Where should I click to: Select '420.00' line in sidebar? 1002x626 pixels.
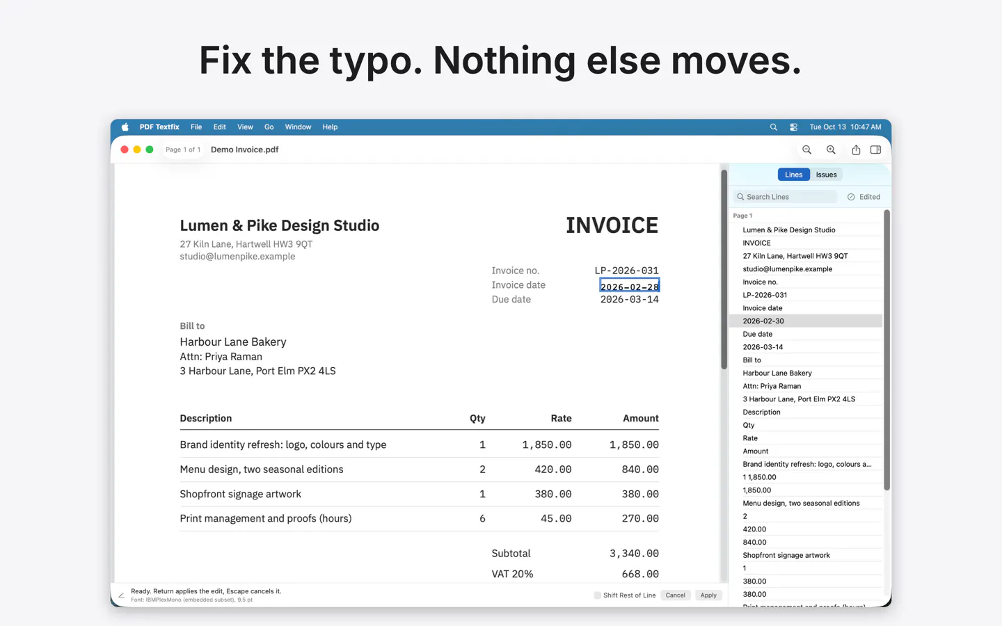coord(806,529)
